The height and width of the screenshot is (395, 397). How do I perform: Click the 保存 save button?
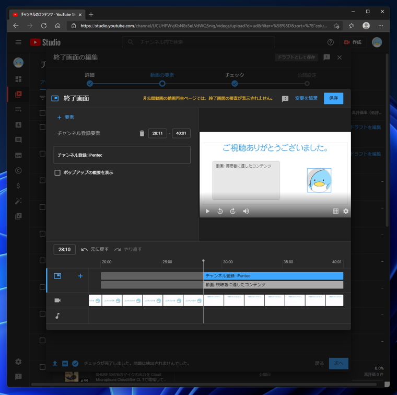pyautogui.click(x=333, y=98)
